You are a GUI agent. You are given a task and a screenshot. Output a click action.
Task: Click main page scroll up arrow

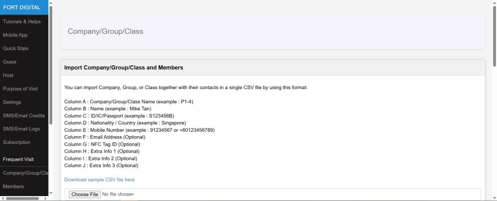pos(494,2)
